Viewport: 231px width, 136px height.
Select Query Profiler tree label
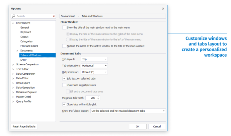pyautogui.click(x=24, y=102)
